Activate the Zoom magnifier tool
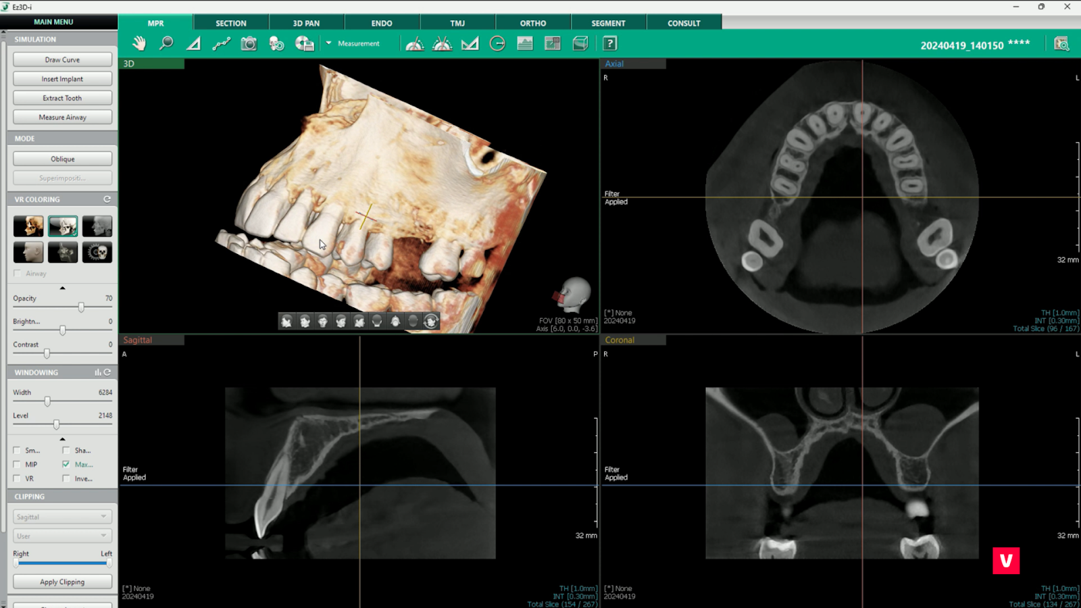Image resolution: width=1081 pixels, height=608 pixels. click(166, 44)
